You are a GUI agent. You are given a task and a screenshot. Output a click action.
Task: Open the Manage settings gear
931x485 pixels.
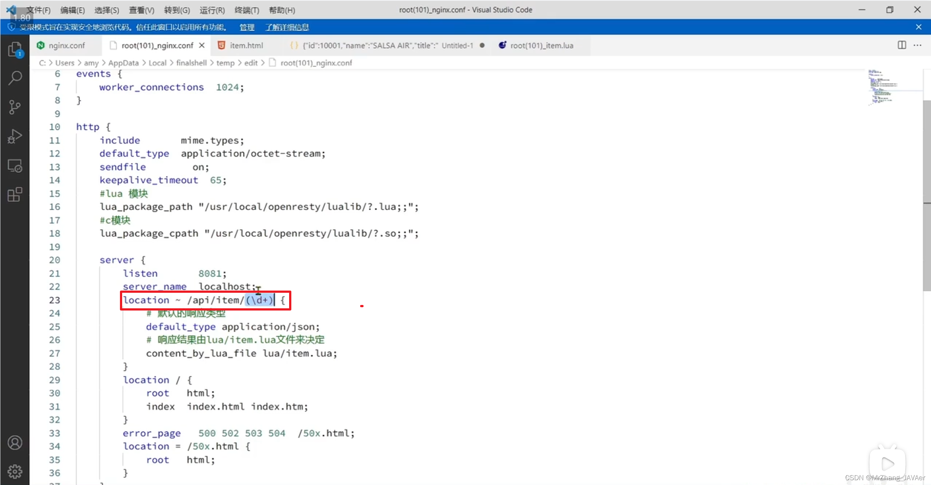[15, 471]
